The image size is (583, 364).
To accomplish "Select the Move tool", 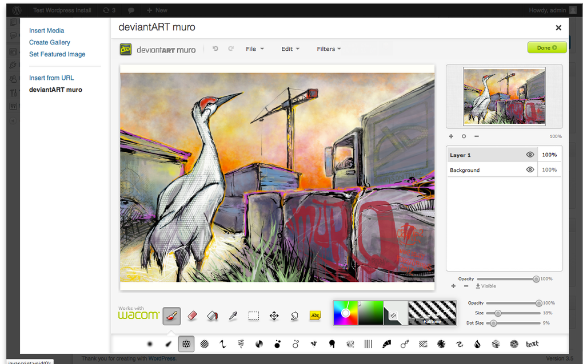I will (274, 315).
